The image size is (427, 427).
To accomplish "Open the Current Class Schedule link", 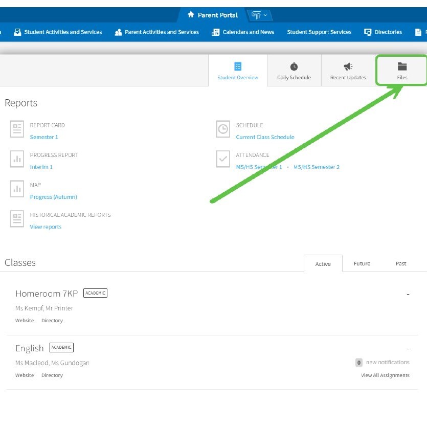I will click(x=265, y=137).
